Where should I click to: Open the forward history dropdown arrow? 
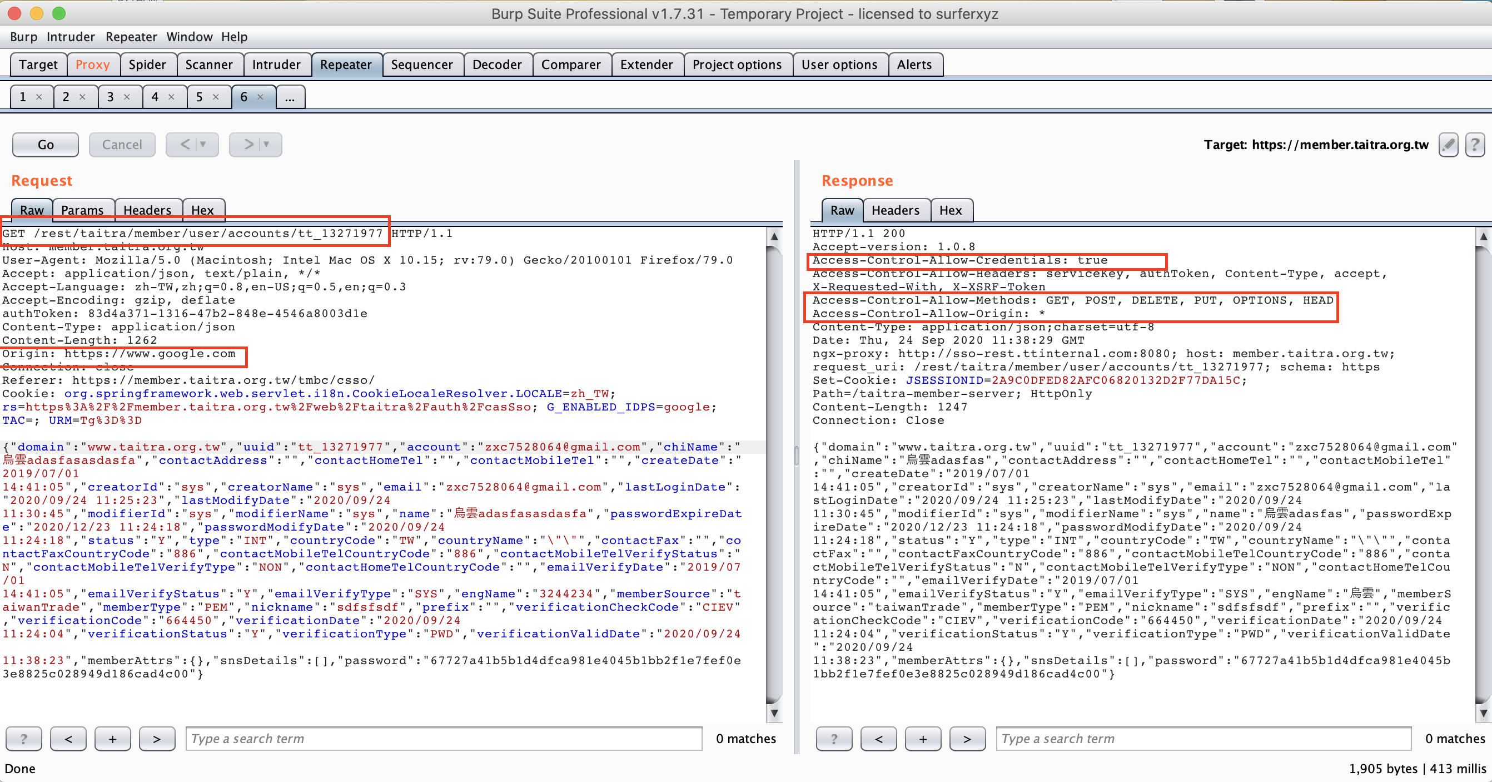pyautogui.click(x=266, y=145)
